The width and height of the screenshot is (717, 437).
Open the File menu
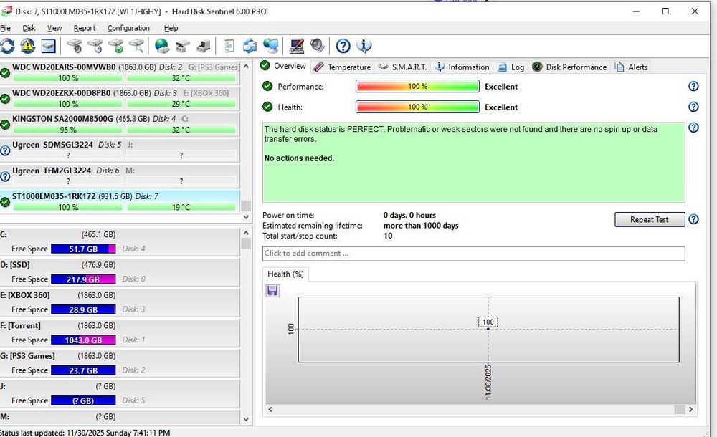click(x=5, y=28)
